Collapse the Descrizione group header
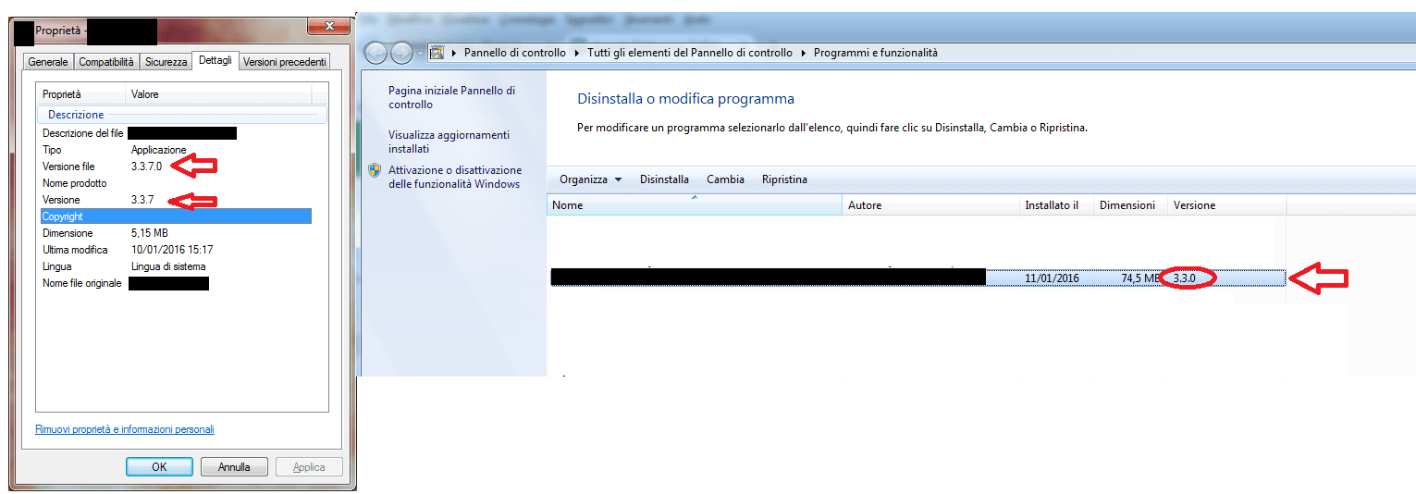Viewport: 1416px width, 494px height. [181, 115]
